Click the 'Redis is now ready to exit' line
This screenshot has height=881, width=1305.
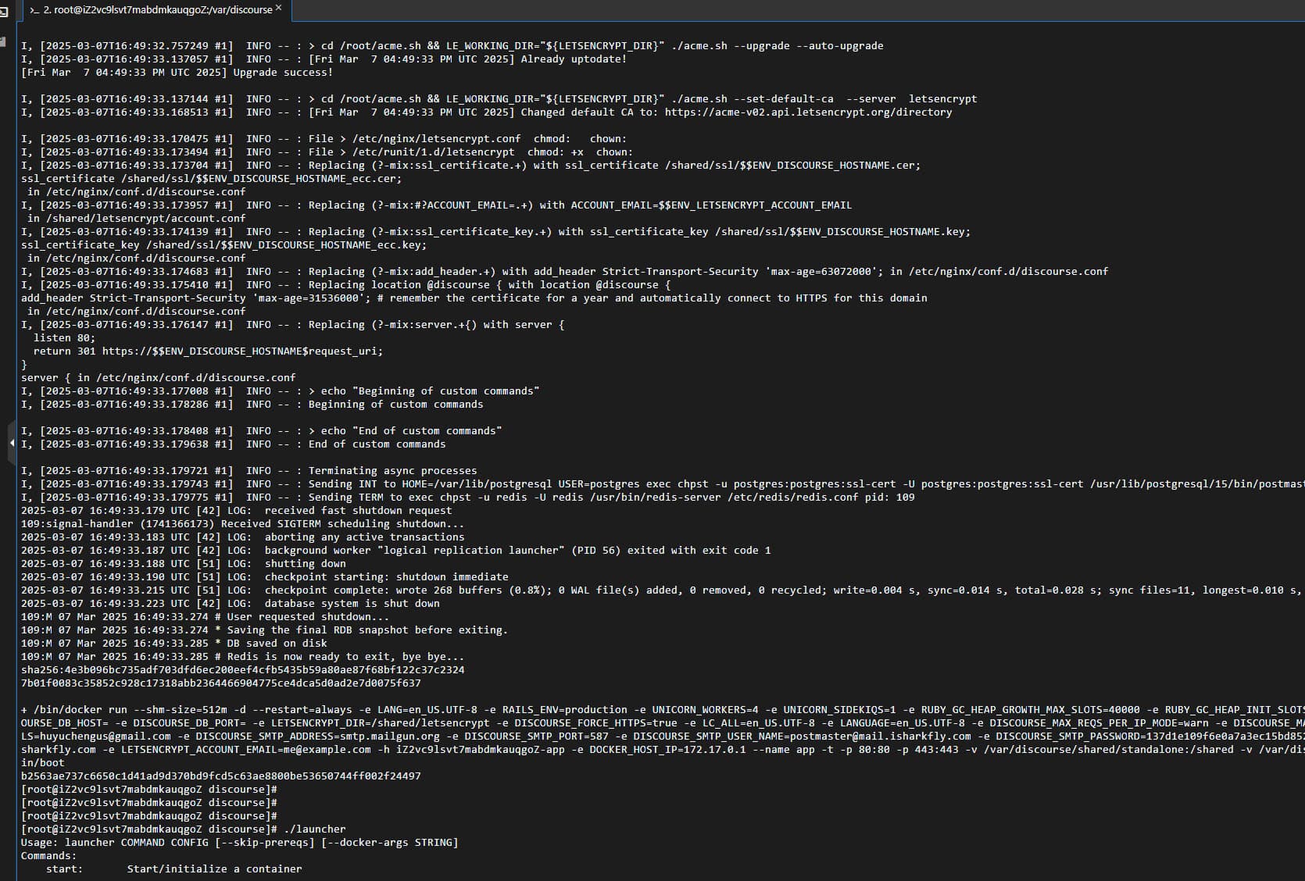242,657
